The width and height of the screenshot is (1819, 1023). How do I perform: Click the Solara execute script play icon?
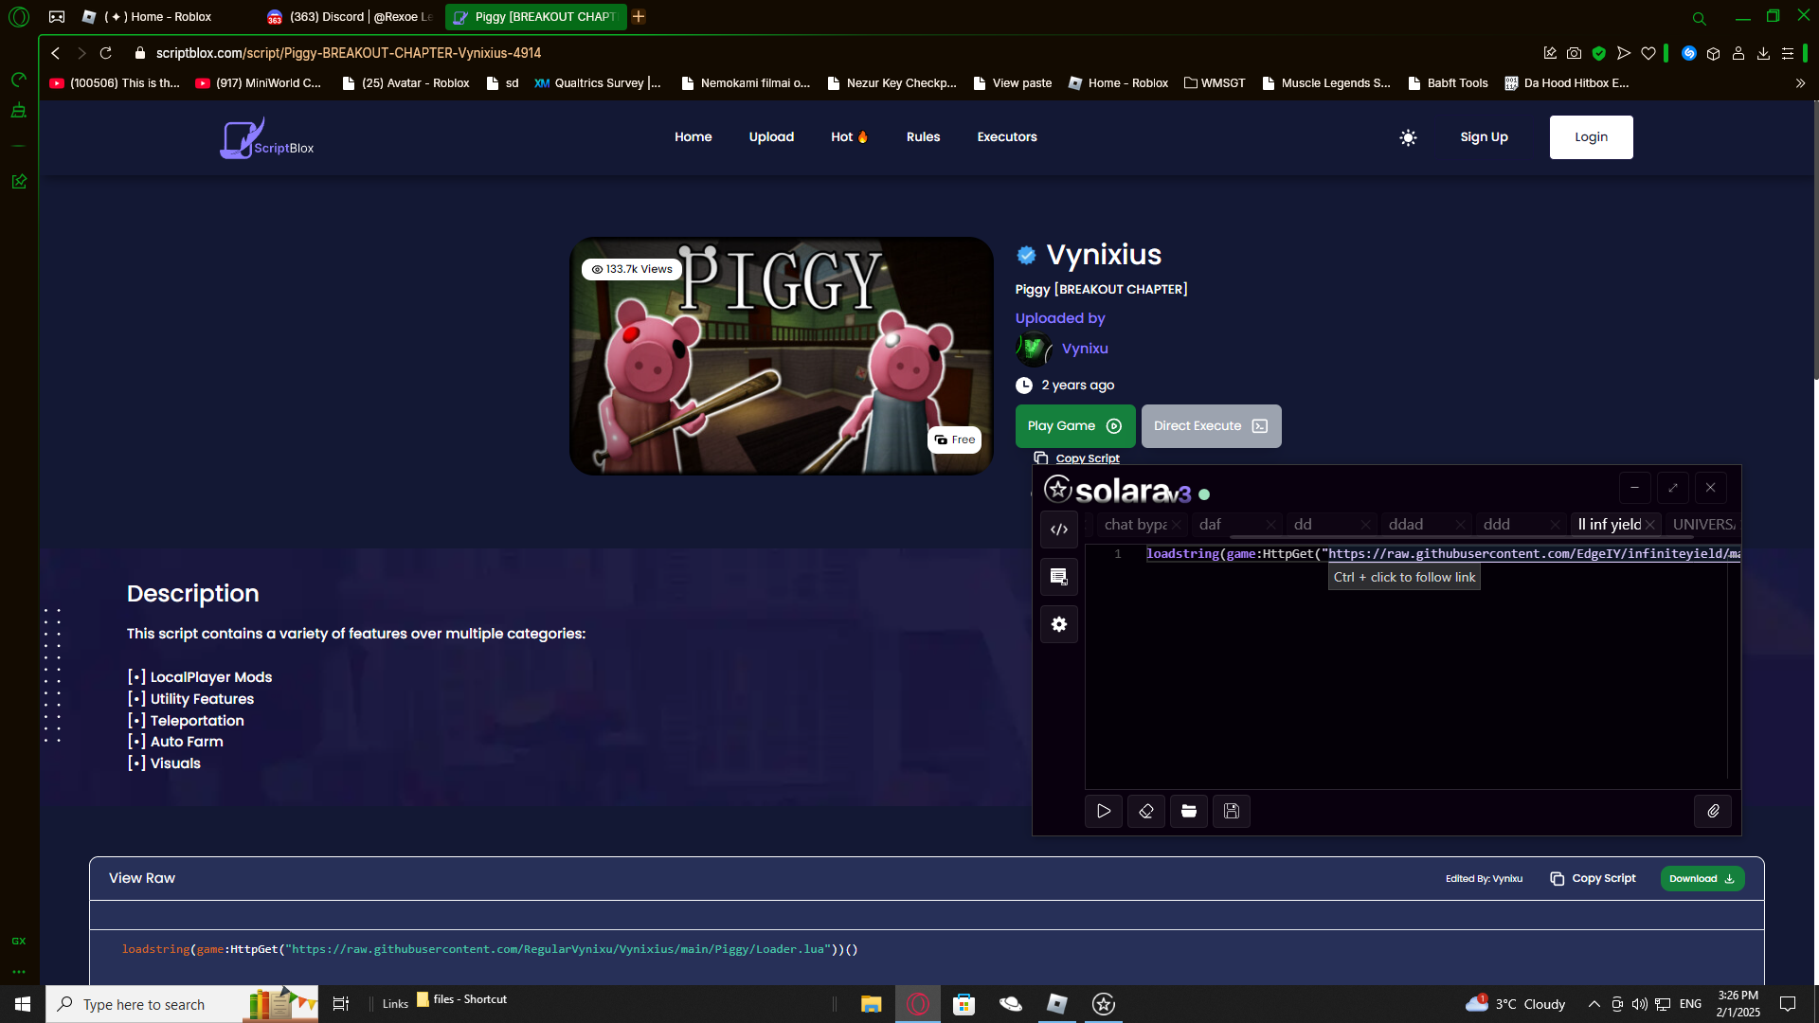1104,811
